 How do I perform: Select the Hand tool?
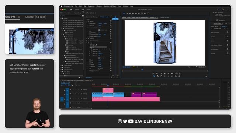click(x=145, y=14)
